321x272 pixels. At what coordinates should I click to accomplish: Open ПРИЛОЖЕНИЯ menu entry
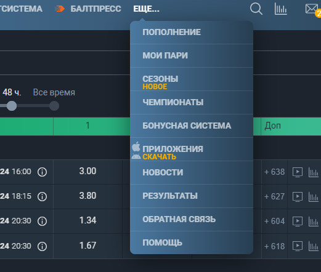[192, 149]
